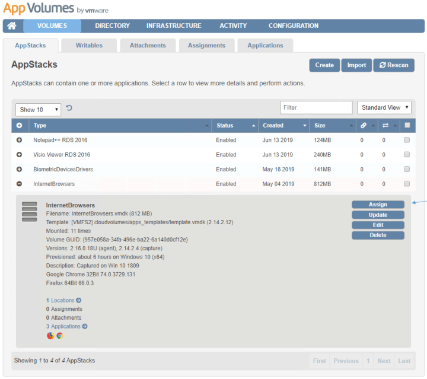The image size is (427, 379).
Task: Click the Assign button
Action: click(x=378, y=205)
